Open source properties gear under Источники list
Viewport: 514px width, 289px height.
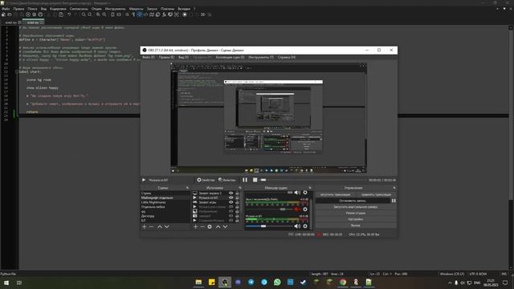coord(210,226)
